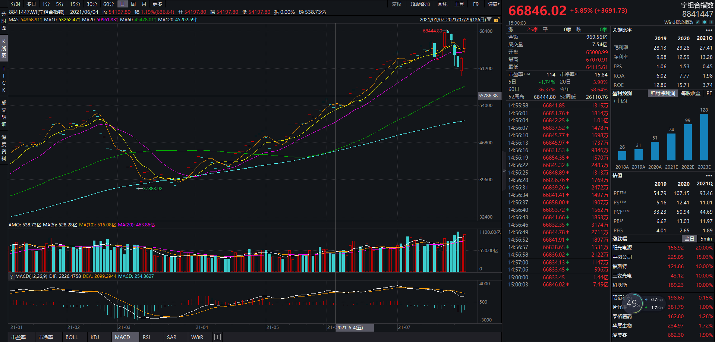715x342 pixels.
Task: Click the 2021-6-4(五) crosshair date label
Action: pos(355,327)
